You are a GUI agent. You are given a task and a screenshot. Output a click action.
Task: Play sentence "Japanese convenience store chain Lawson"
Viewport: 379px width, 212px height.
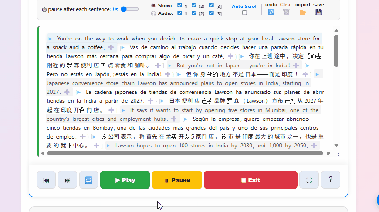[317, 74]
